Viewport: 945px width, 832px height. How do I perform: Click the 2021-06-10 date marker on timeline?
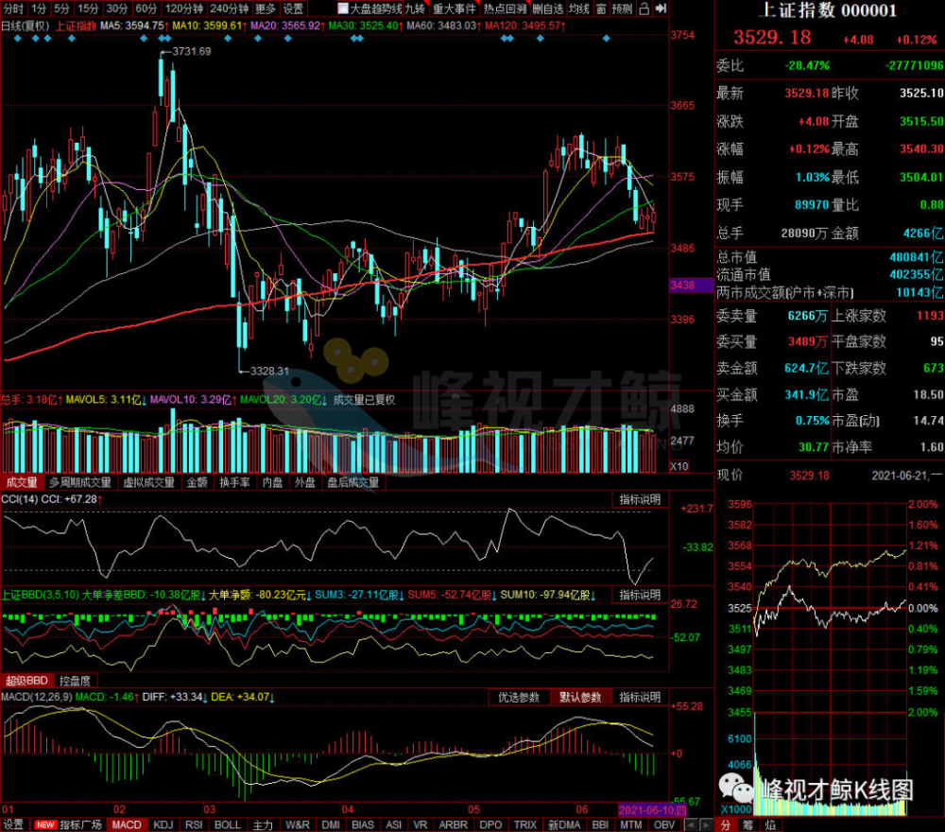pyautogui.click(x=652, y=809)
